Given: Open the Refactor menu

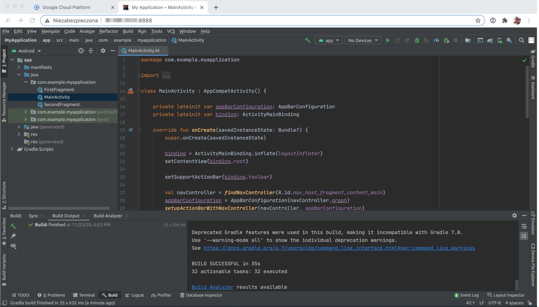Looking at the screenshot, I should pyautogui.click(x=108, y=31).
